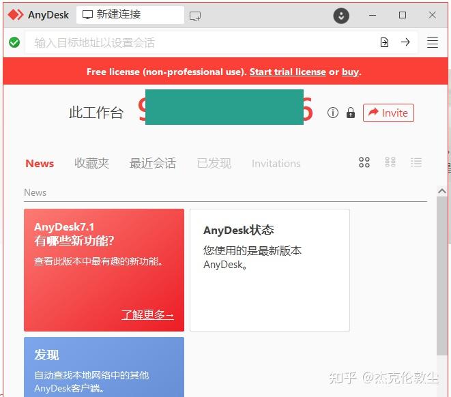Switch to small tile view
The height and width of the screenshot is (397, 451).
pos(390,162)
